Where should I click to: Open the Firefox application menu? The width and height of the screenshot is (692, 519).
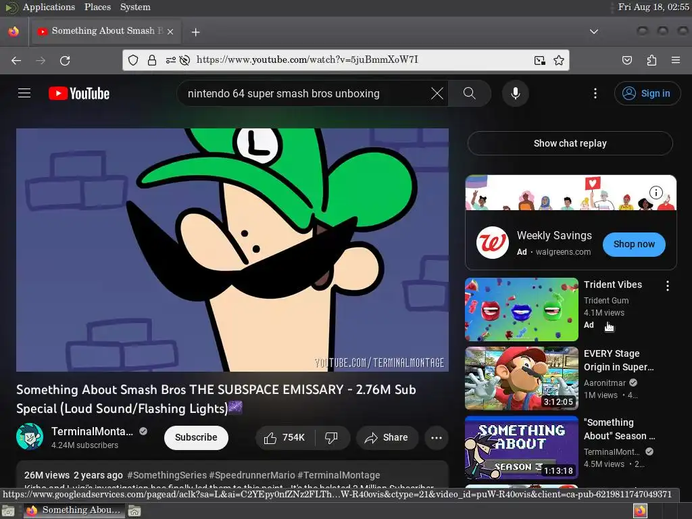coord(676,60)
